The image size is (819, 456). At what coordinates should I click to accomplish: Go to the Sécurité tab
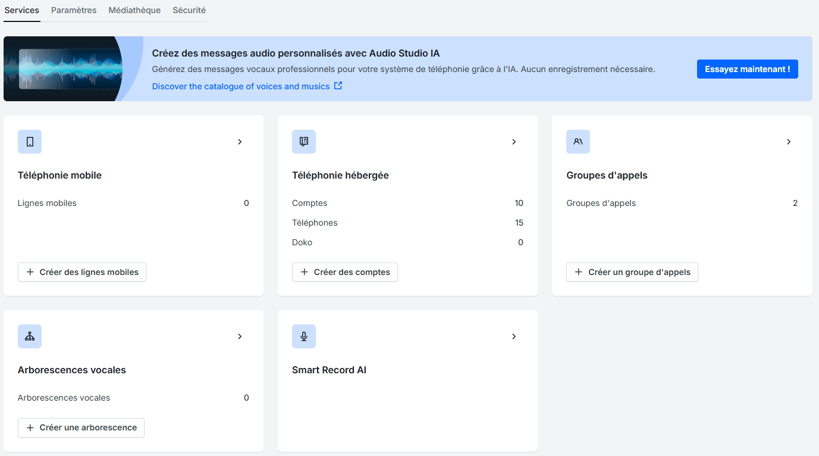pyautogui.click(x=189, y=10)
